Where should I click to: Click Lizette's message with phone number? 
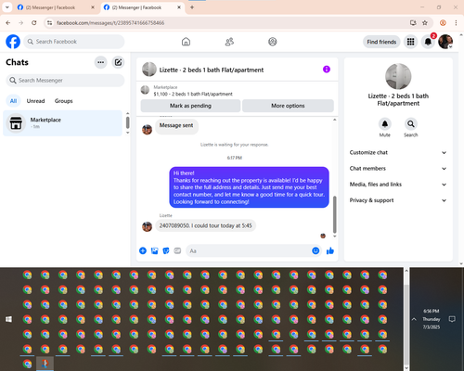(205, 225)
